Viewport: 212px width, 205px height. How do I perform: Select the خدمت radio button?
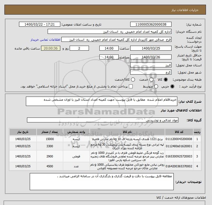click(151, 80)
